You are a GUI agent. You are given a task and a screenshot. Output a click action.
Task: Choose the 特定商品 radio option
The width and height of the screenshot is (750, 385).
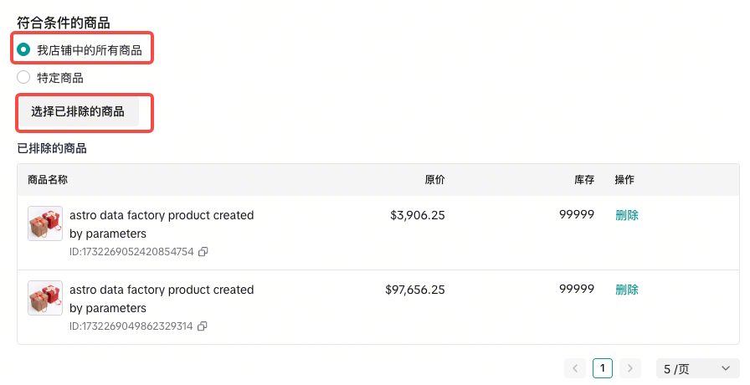pos(23,78)
